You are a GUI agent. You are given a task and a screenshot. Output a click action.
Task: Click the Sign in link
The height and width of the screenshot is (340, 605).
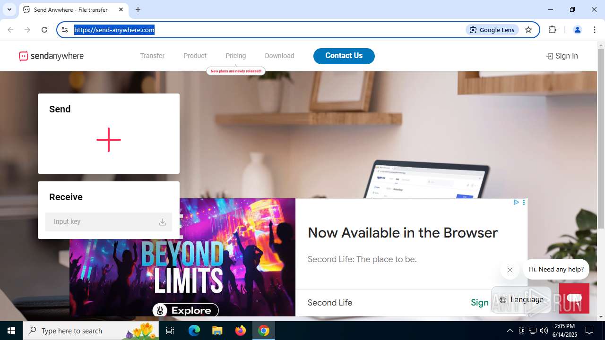click(562, 56)
